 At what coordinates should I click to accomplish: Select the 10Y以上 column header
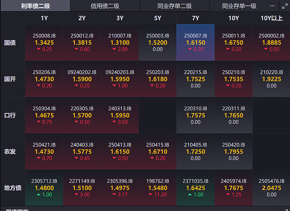click(x=271, y=18)
